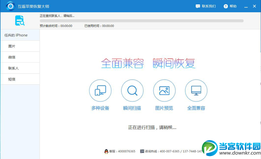
Task: Click the 正在查找联系人 status line
Action: point(57,16)
